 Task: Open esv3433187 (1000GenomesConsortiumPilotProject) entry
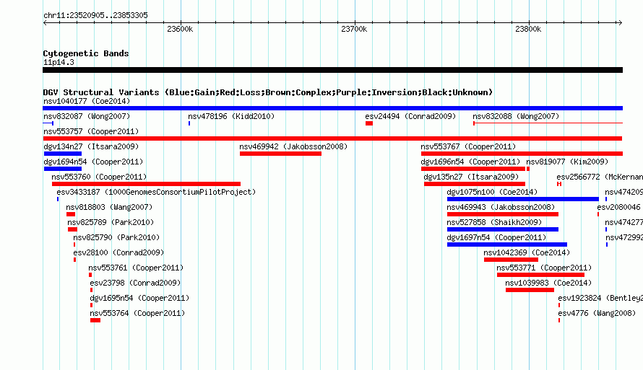point(156,192)
